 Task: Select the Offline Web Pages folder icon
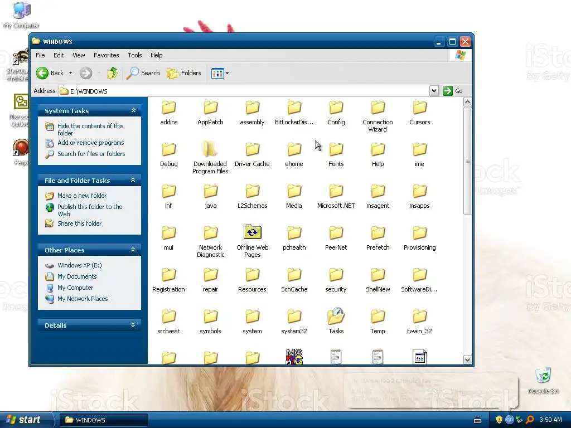252,232
